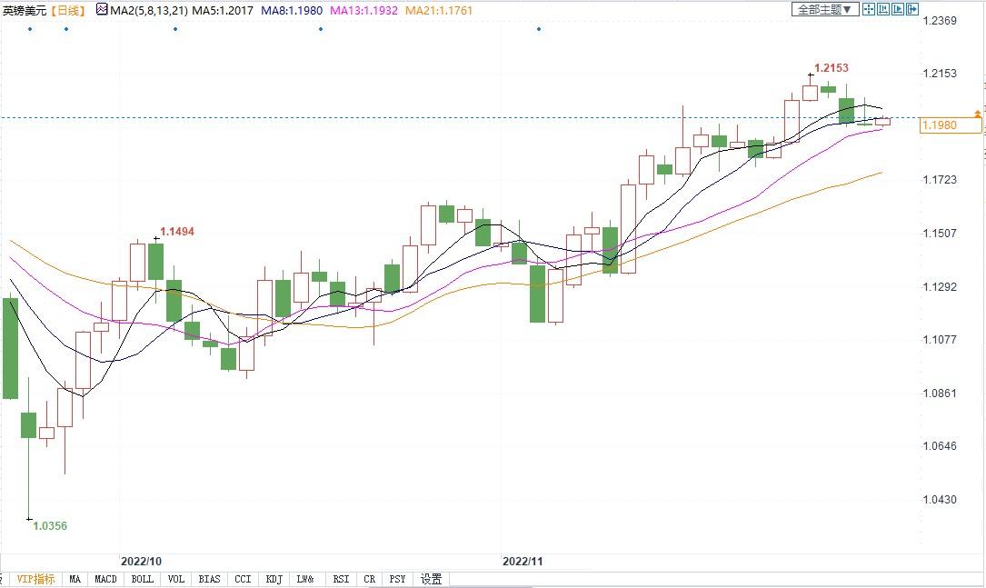
Task: Open the 设置 settings button
Action: tap(431, 579)
